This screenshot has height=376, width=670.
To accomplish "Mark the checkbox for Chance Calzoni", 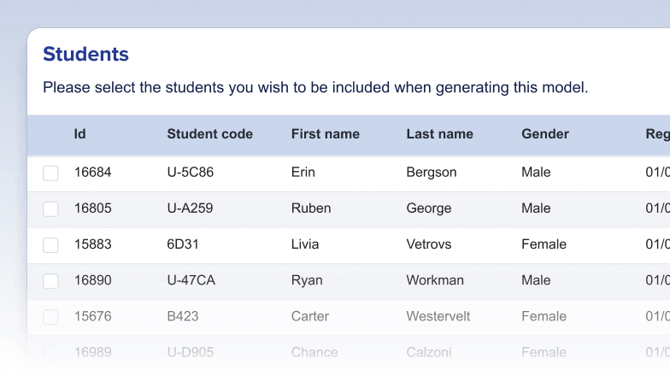I will click(50, 352).
